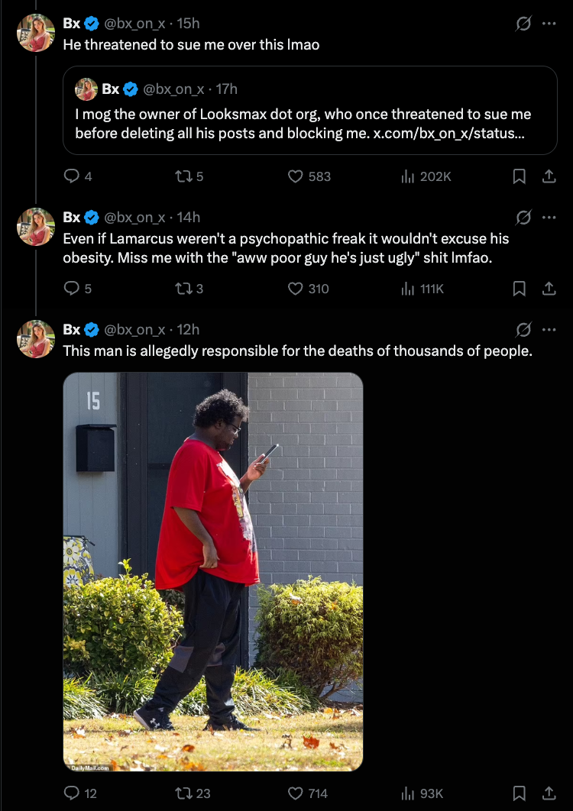
Task: Open the 15h timestamp on the first post
Action: tap(188, 24)
